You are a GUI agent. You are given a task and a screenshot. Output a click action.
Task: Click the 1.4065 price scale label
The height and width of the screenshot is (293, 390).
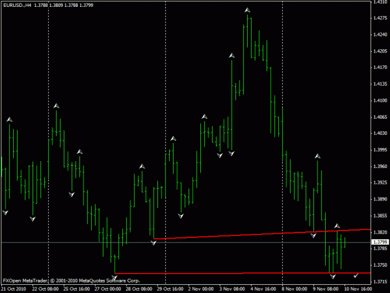[380, 117]
